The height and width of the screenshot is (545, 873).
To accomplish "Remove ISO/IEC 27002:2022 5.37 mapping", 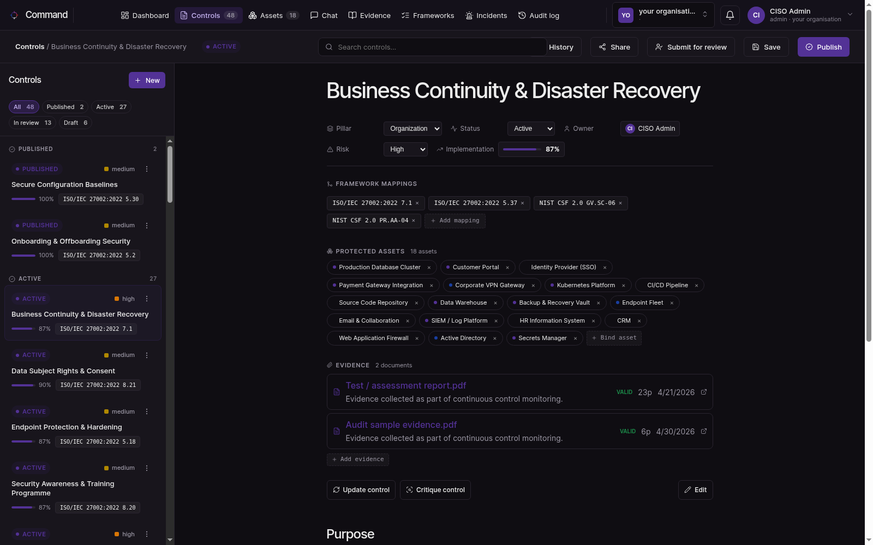I will [522, 203].
